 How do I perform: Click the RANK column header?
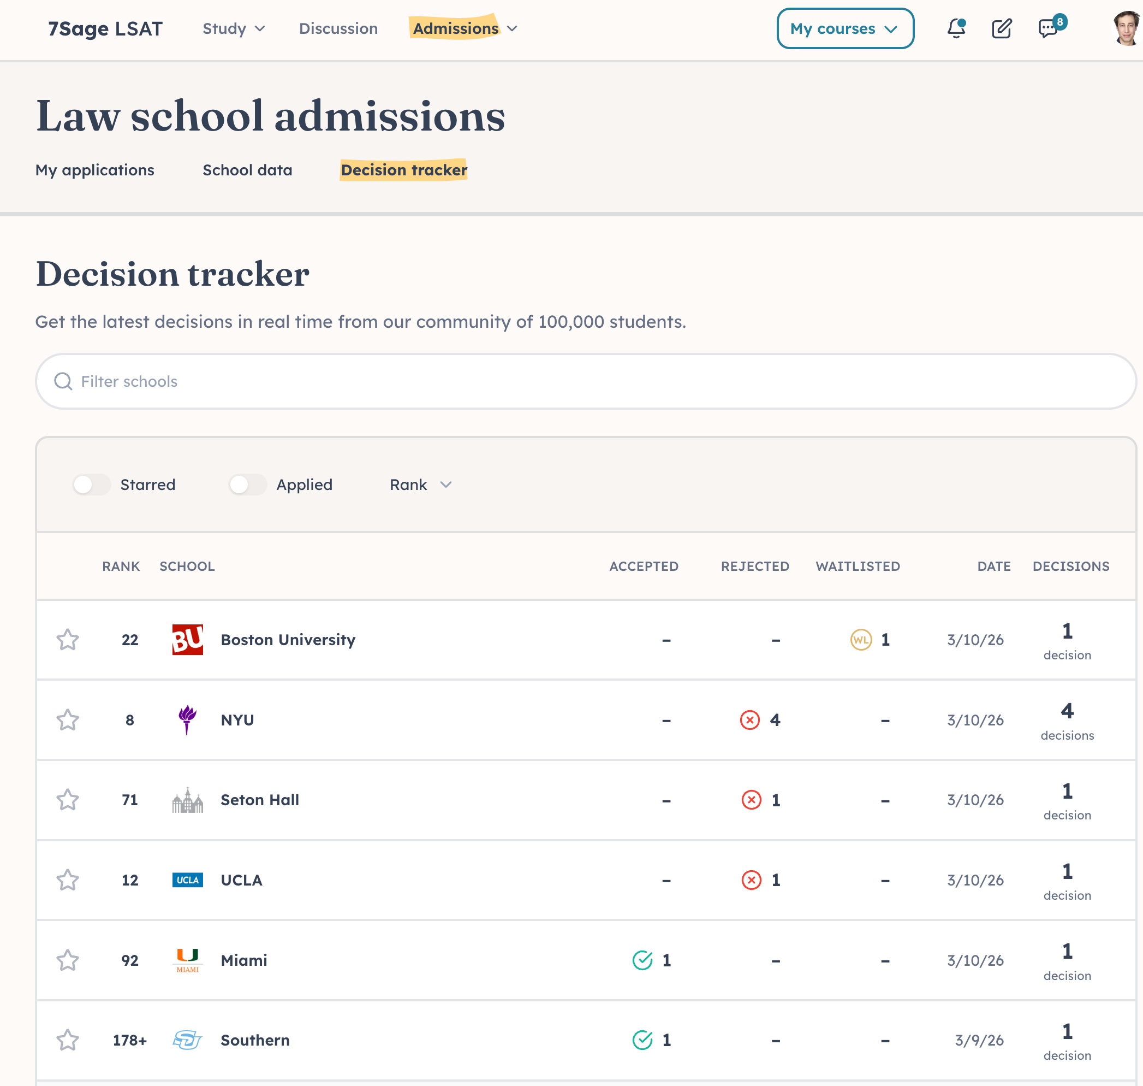pyautogui.click(x=121, y=566)
